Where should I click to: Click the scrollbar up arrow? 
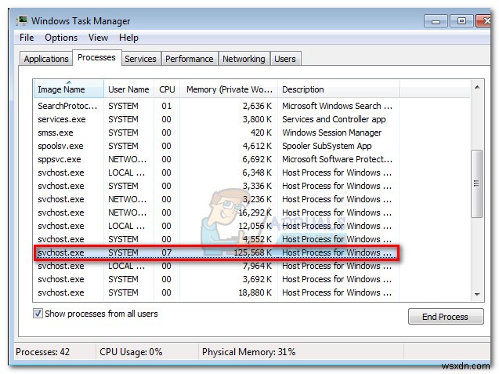(477, 87)
